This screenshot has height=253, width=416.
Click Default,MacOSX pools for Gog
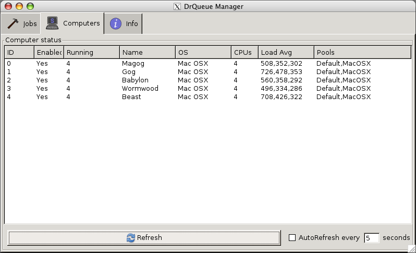(344, 72)
